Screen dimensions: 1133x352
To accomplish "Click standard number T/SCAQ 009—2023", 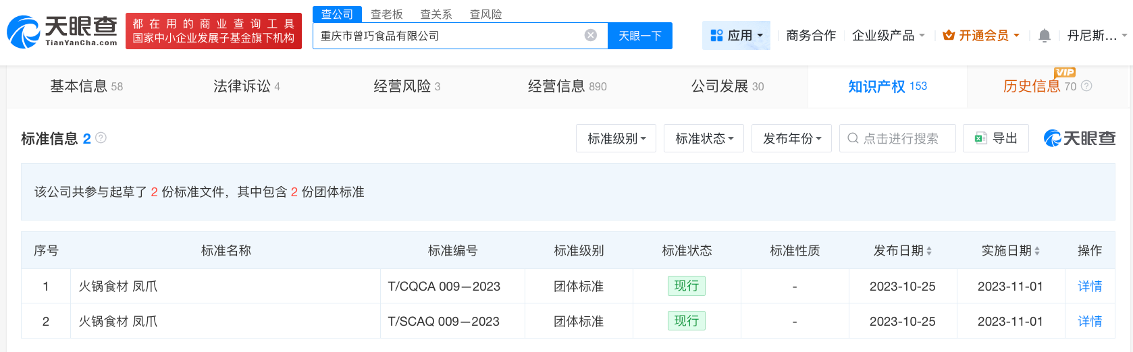I will point(444,322).
